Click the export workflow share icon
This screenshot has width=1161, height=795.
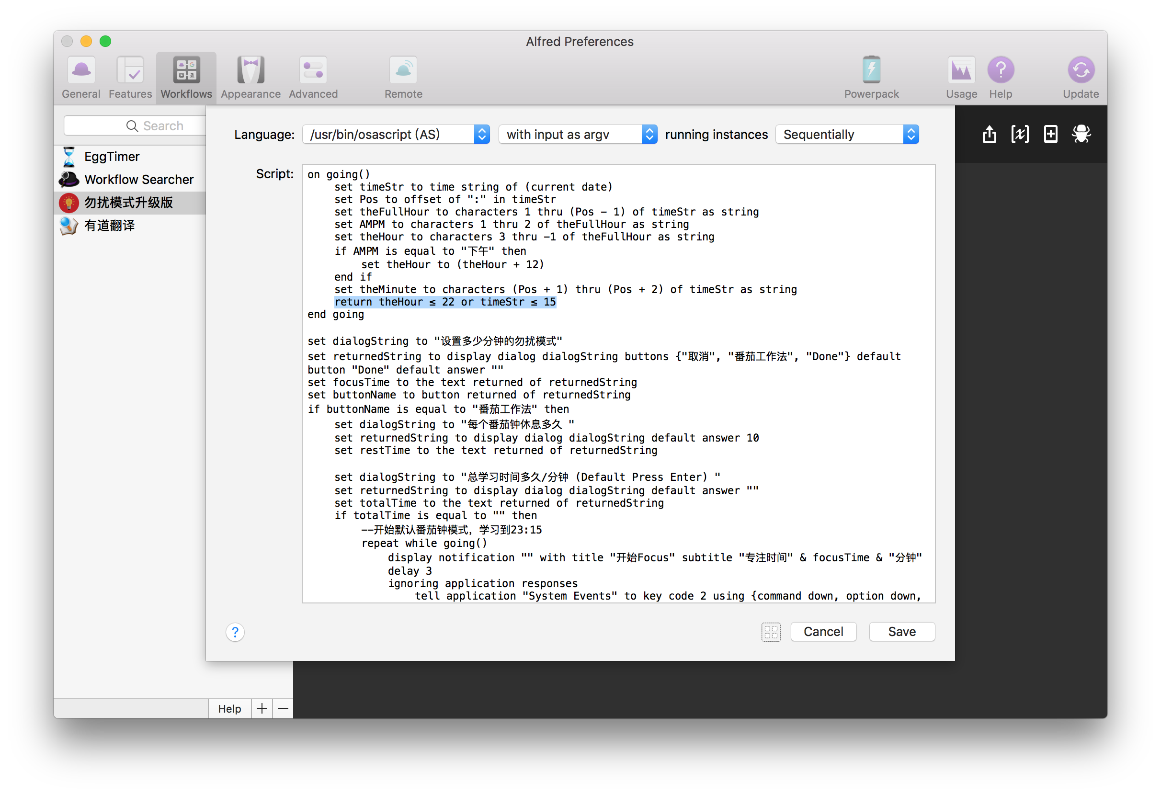tap(989, 134)
